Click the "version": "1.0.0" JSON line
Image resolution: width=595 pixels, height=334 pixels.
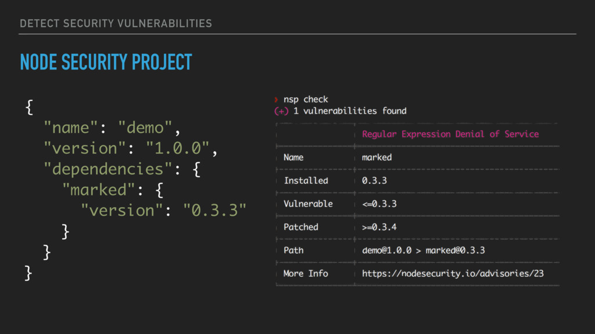131,148
